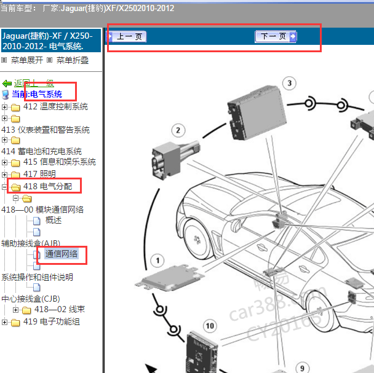Viewport: 374px width, 373px height.
Task: Click callout number 2 in diagram
Action: point(178,130)
